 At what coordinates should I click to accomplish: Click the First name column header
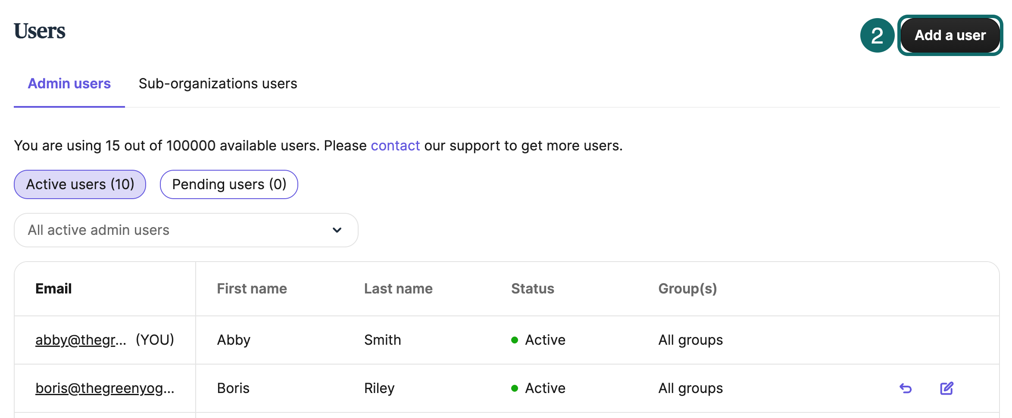click(252, 289)
